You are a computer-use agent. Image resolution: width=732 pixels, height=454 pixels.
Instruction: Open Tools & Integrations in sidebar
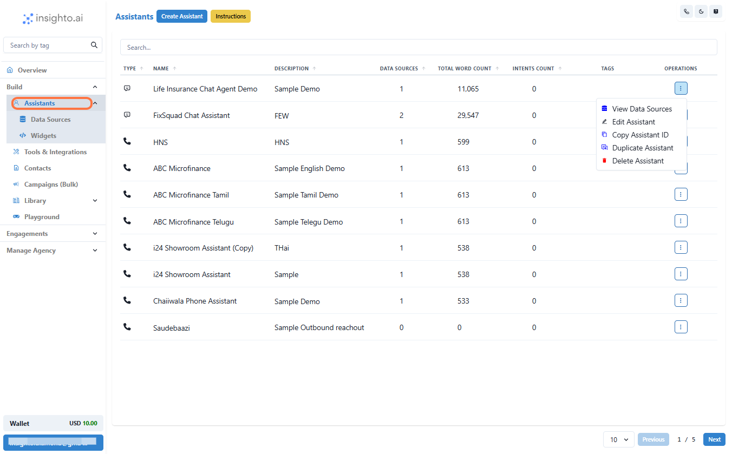click(55, 152)
